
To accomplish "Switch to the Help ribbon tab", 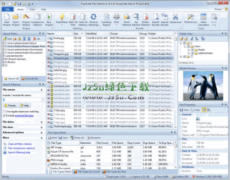I will point(43,9).
